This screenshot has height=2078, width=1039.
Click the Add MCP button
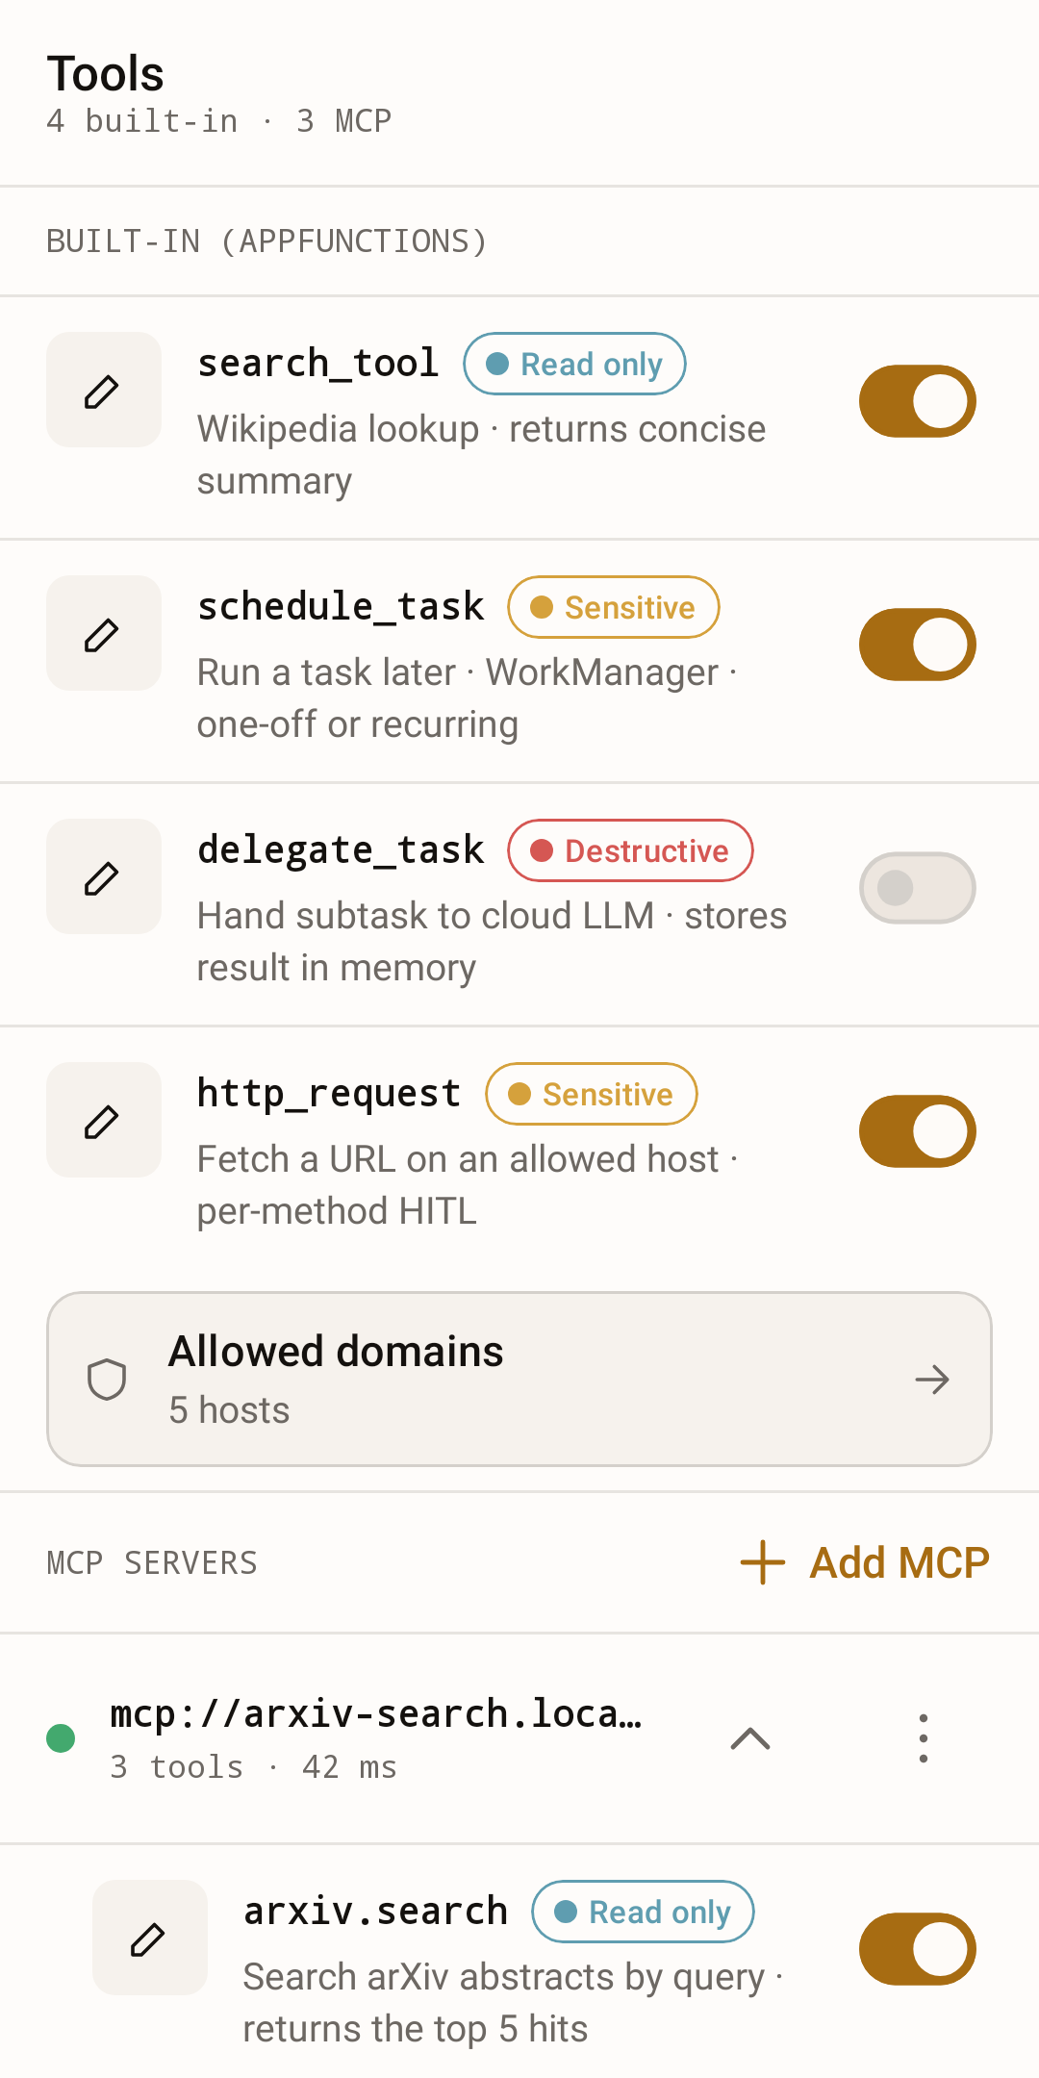tap(865, 1562)
